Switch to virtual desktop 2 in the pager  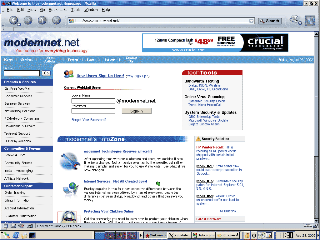point(110,235)
